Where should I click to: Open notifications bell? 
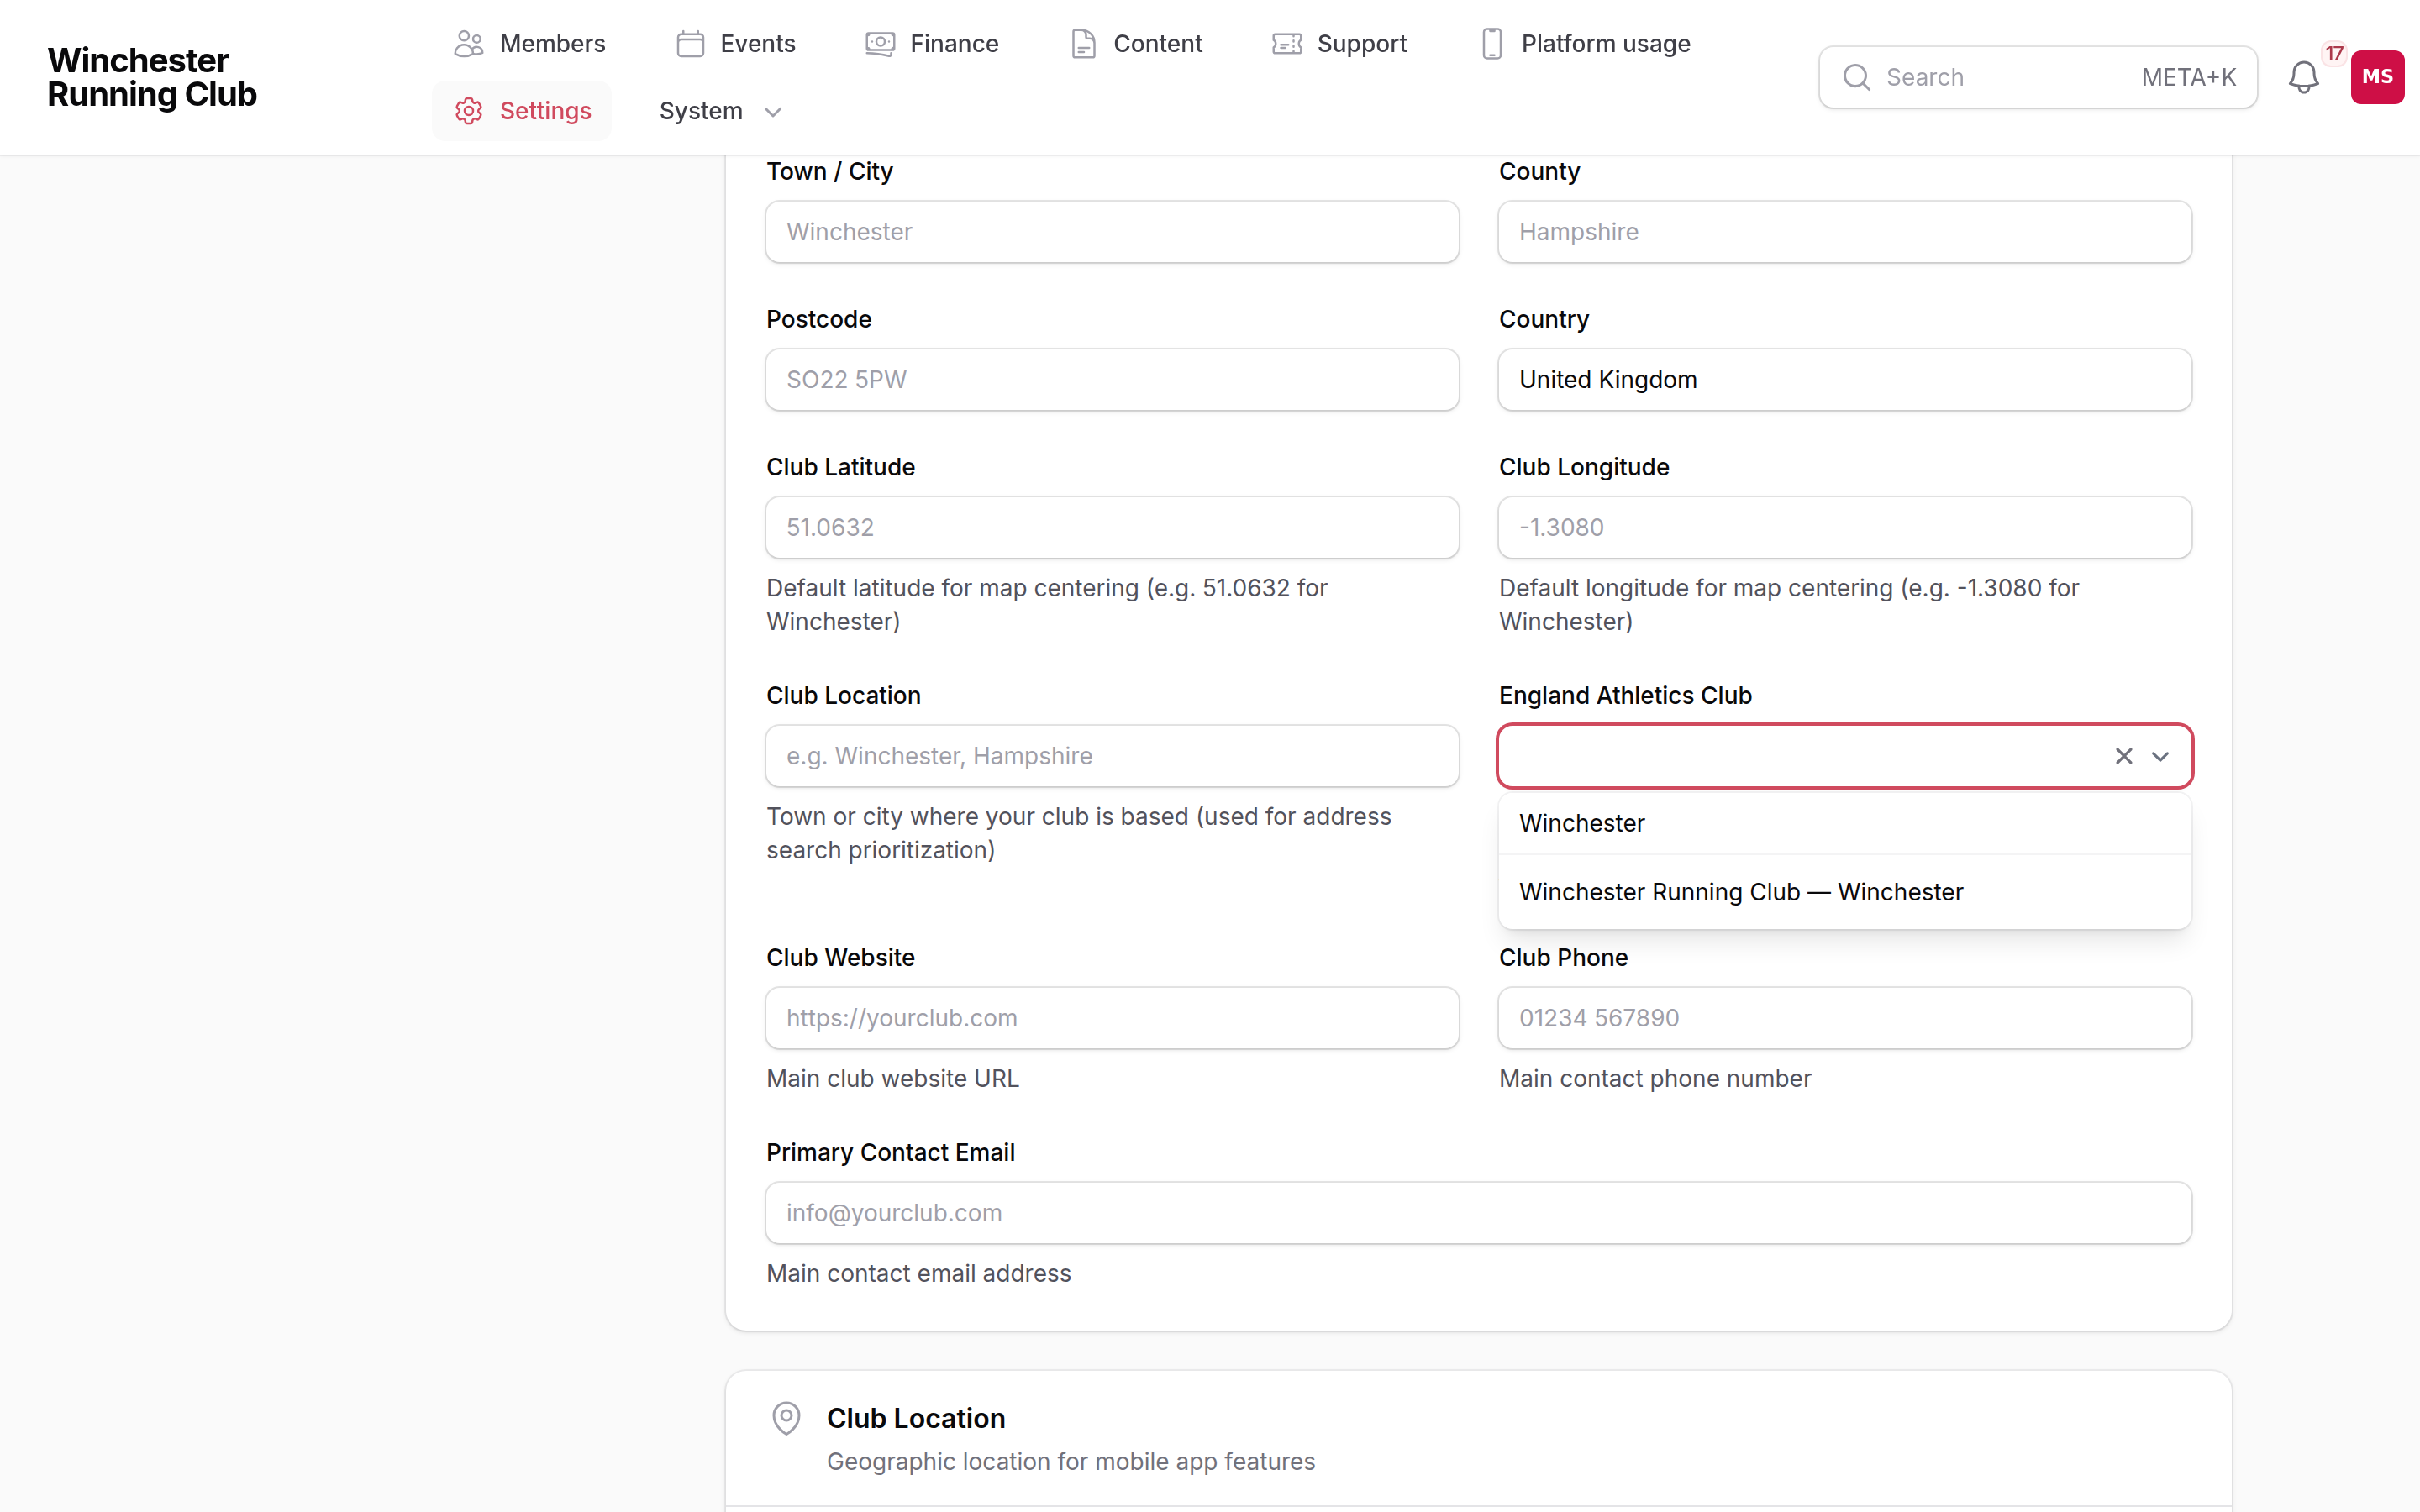[2304, 77]
